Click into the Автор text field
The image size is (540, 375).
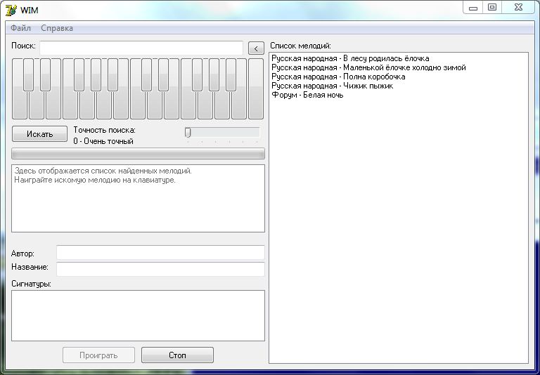coord(160,253)
